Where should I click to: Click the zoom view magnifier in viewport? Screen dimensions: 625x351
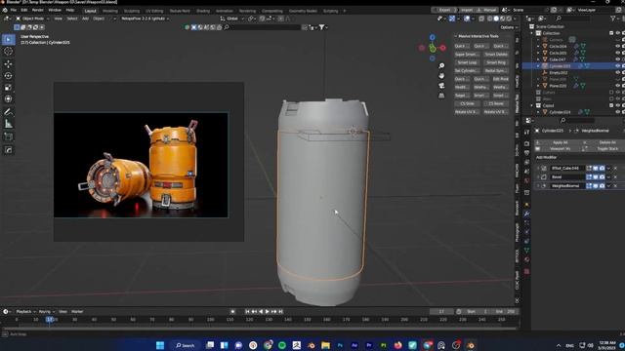(x=441, y=65)
